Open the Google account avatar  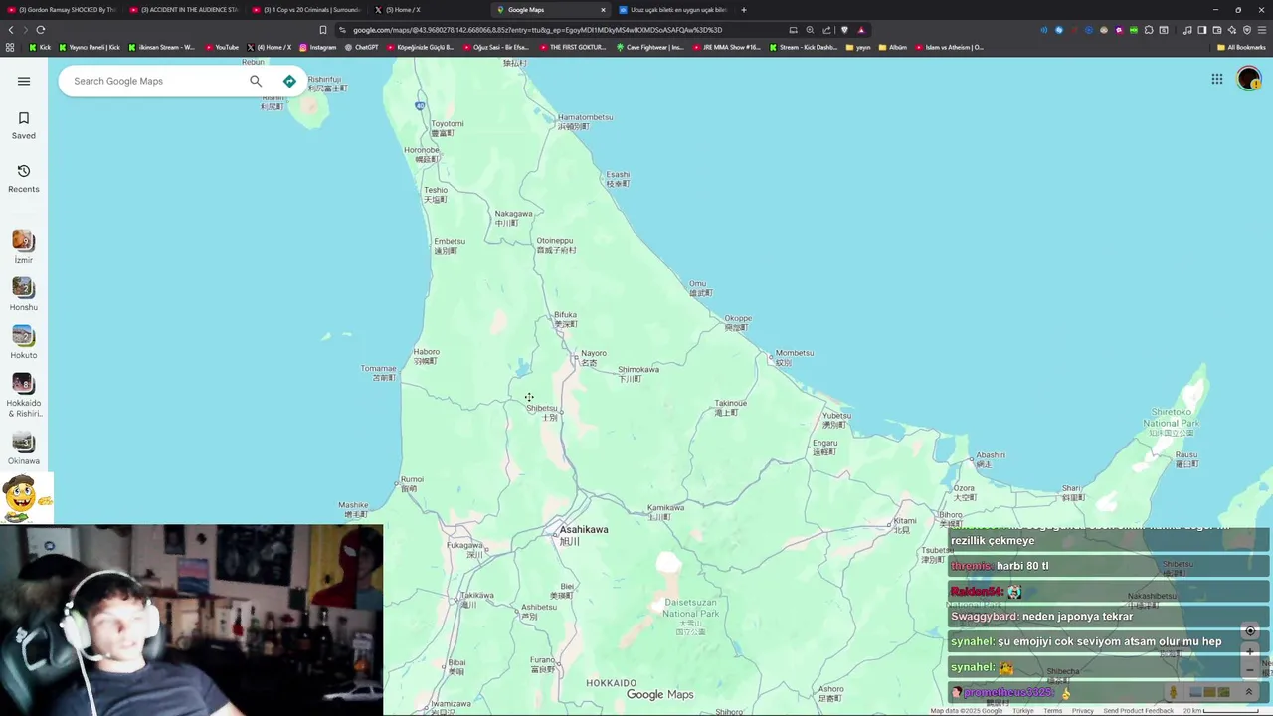1249,79
